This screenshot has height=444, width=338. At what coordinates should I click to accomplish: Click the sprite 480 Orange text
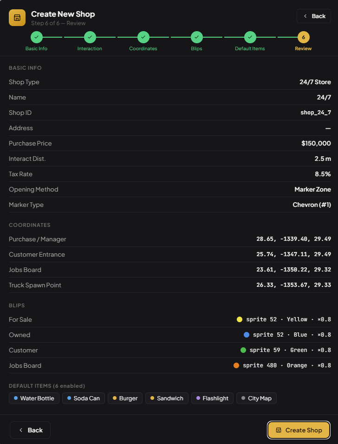287,365
